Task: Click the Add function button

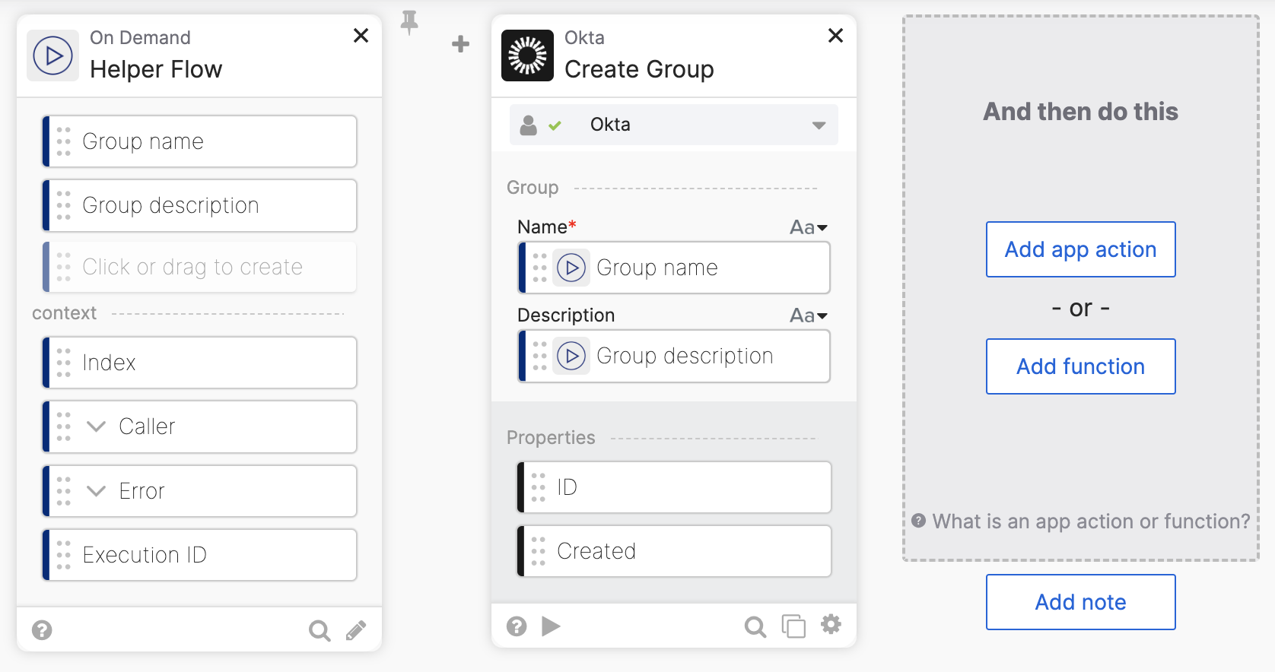Action: [x=1080, y=366]
